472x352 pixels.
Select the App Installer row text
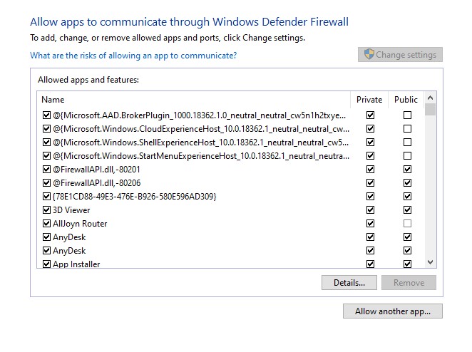(76, 264)
